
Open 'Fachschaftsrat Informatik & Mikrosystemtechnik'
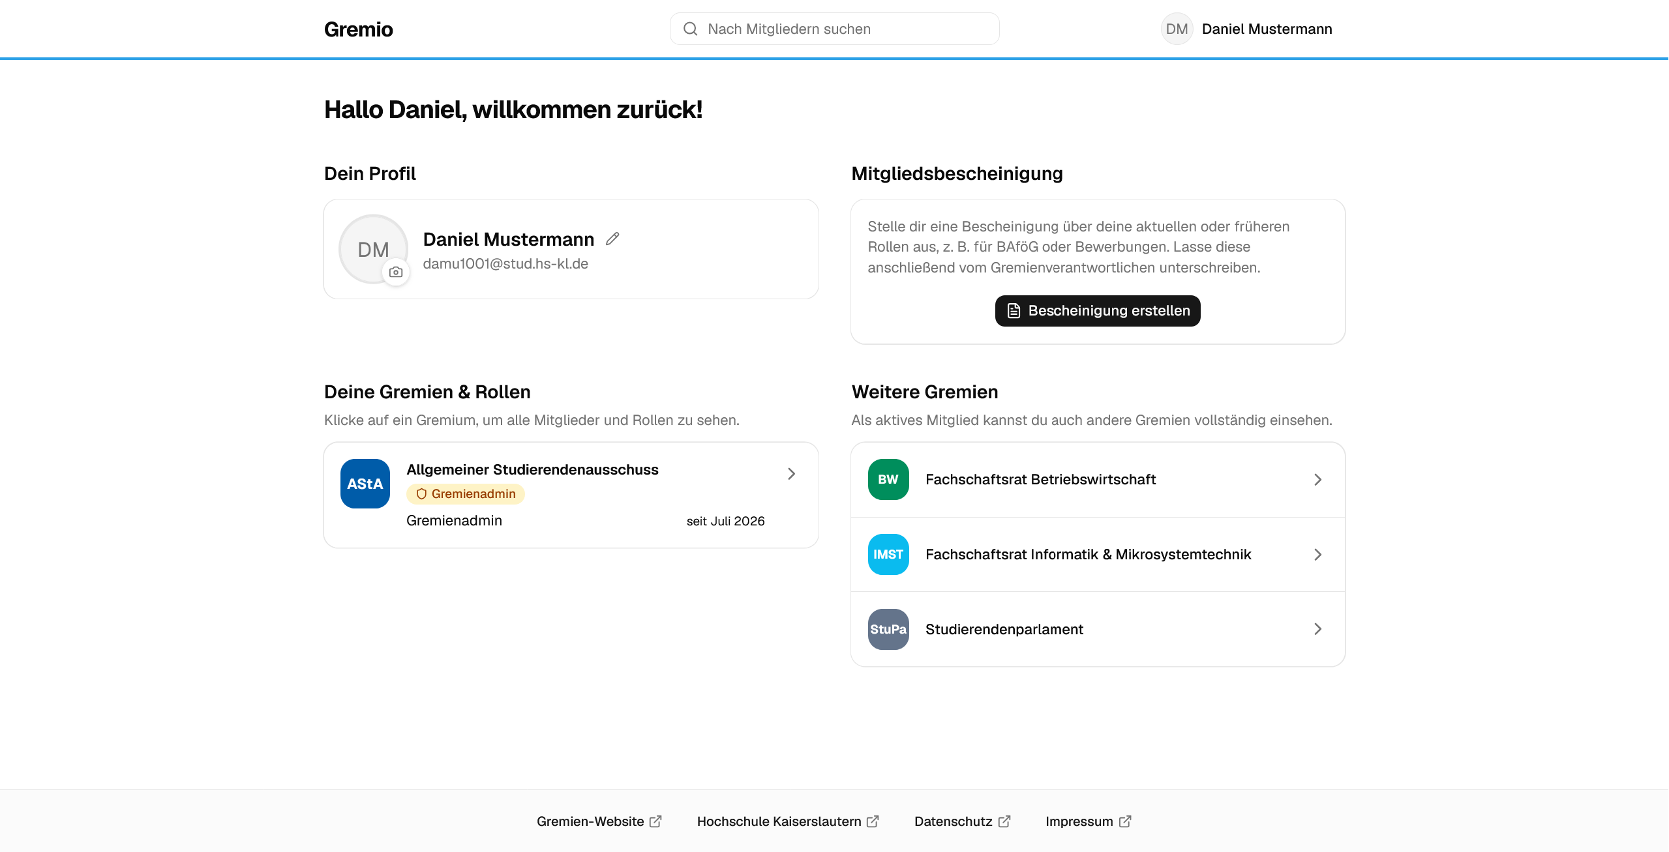coord(1098,555)
